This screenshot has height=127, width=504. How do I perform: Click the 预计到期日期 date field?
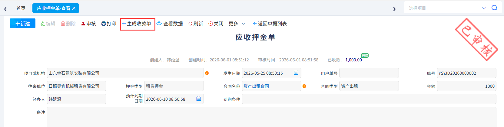click(x=174, y=99)
